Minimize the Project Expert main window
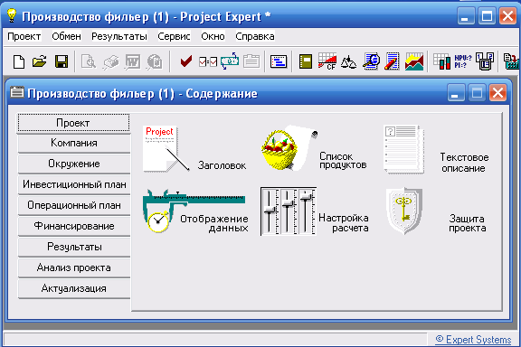The image size is (521, 347). pyautogui.click(x=466, y=16)
